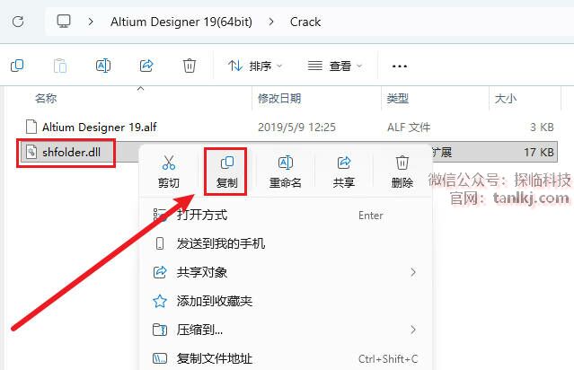Click the 打开方式 menu icon

[160, 215]
